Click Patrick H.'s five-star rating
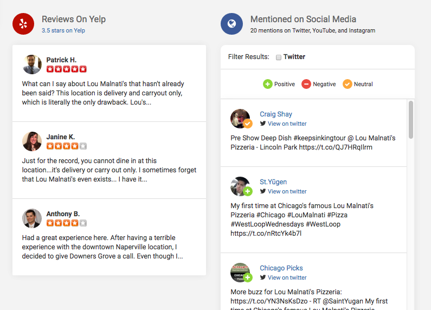The image size is (431, 310). tap(67, 69)
